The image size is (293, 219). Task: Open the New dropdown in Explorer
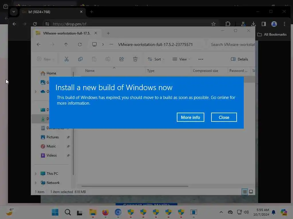tap(45, 59)
